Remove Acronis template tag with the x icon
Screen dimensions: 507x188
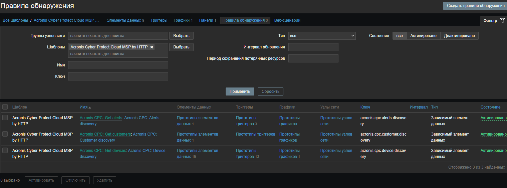[152, 47]
